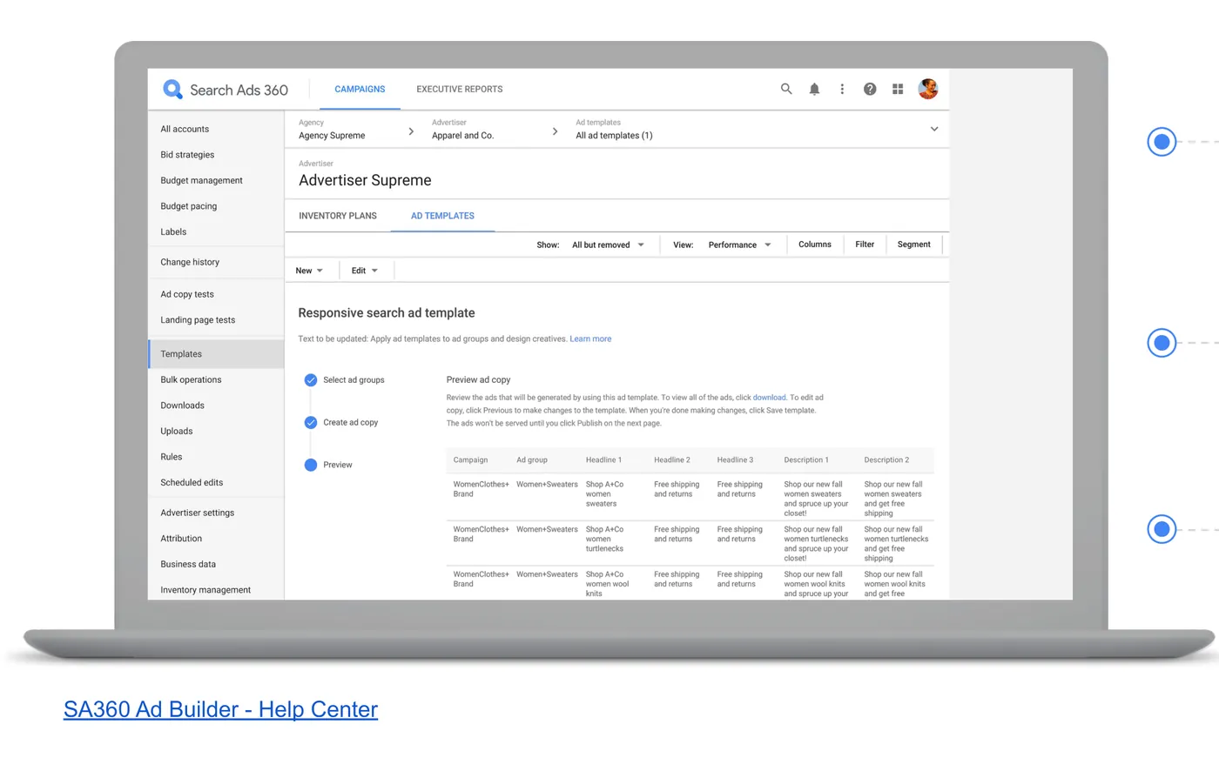The image size is (1219, 771).
Task: Click 'Shop A+Co women sweaters' headline cell
Action: (605, 494)
